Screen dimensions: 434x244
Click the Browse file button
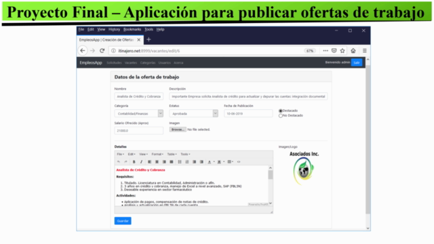[178, 129]
